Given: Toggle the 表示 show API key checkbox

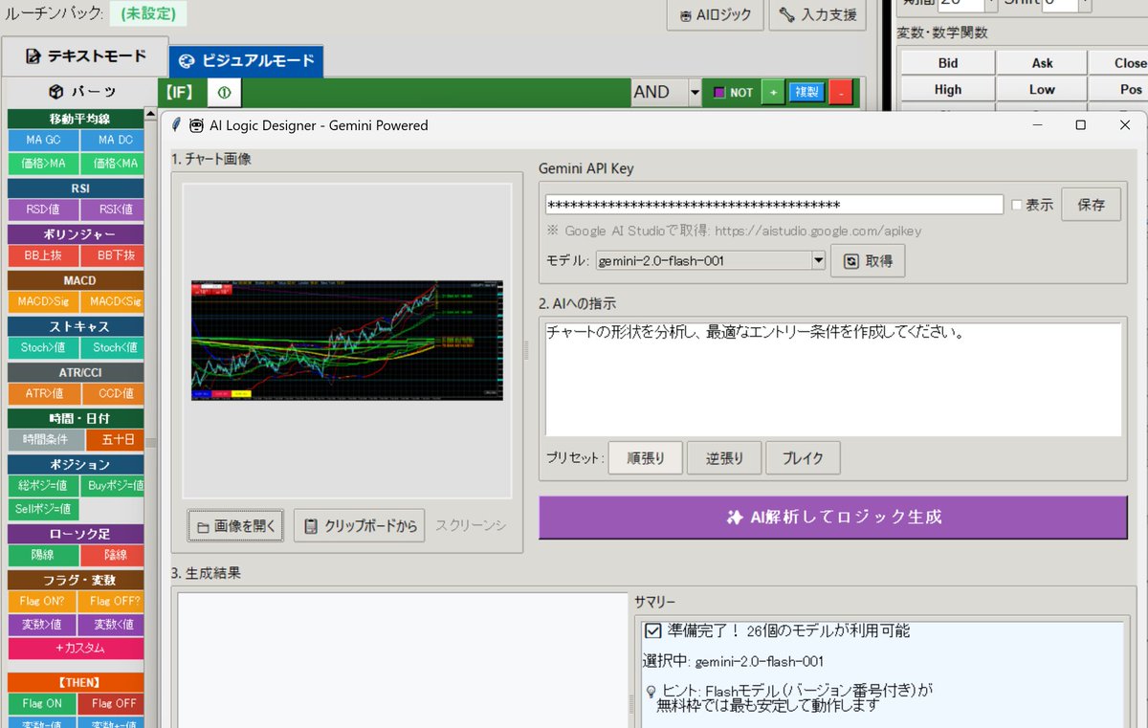Looking at the screenshot, I should point(1017,205).
